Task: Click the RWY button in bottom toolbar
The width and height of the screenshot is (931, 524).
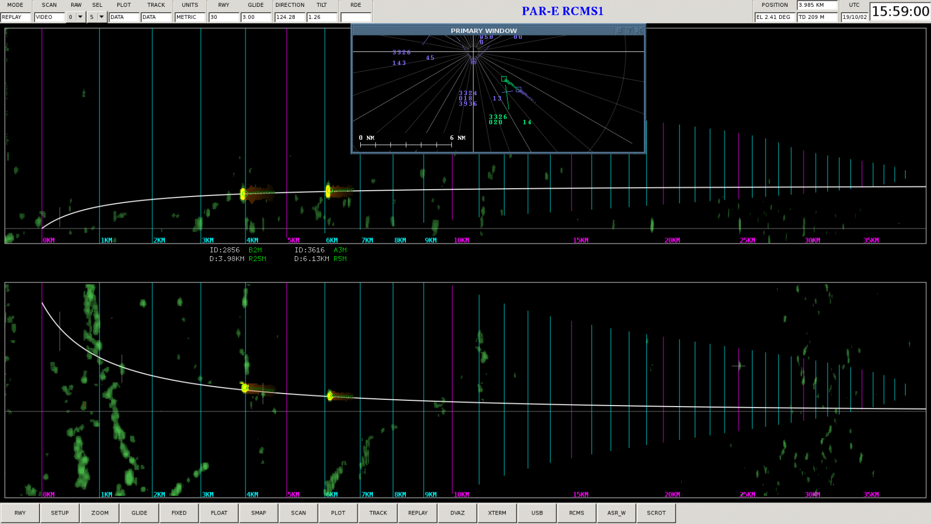Action: pyautogui.click(x=20, y=513)
